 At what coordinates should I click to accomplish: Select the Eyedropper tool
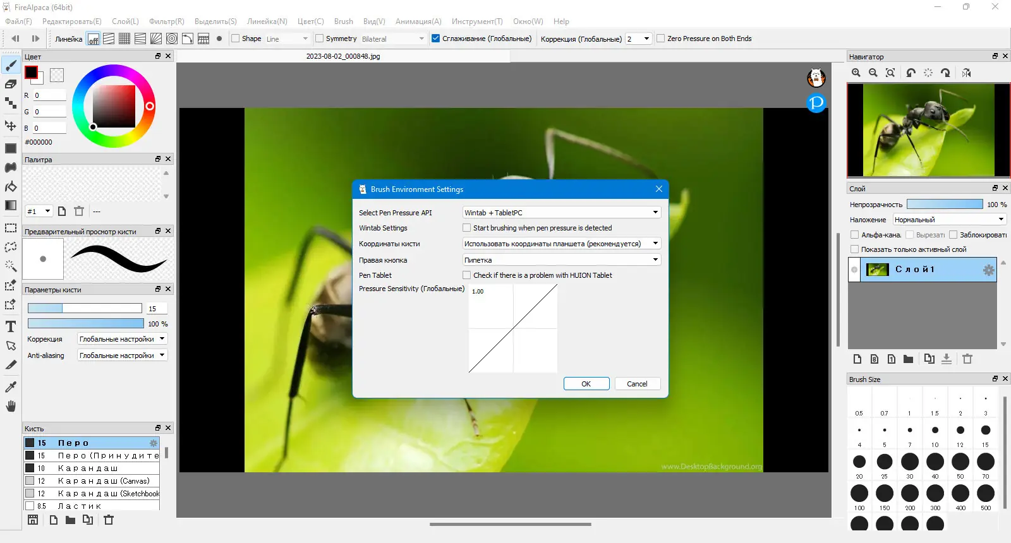coord(11,386)
